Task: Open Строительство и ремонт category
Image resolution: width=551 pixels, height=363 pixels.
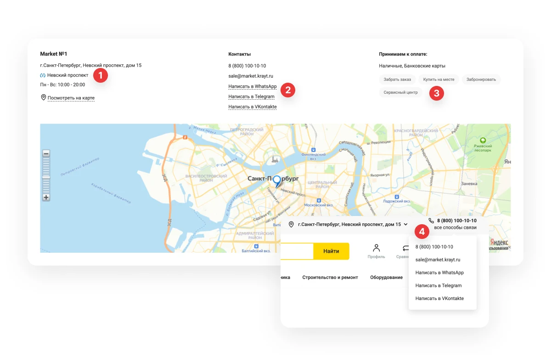Action: (330, 278)
